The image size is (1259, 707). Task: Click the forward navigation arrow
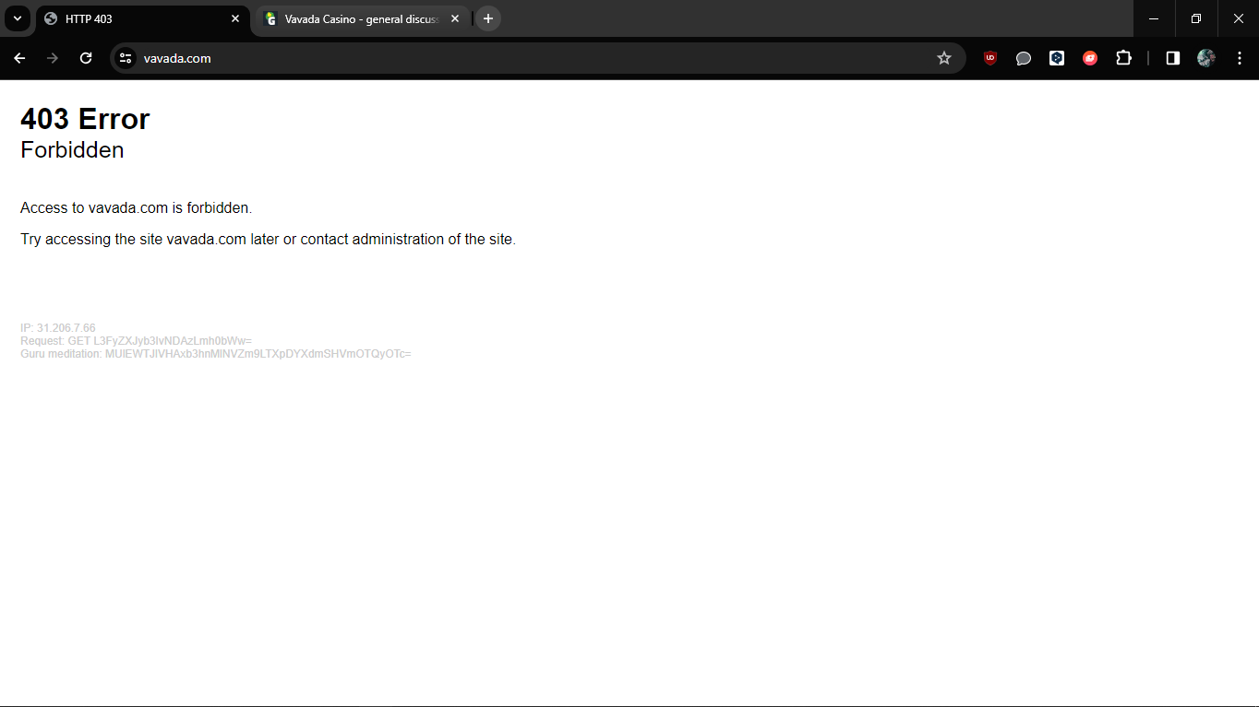tap(53, 58)
